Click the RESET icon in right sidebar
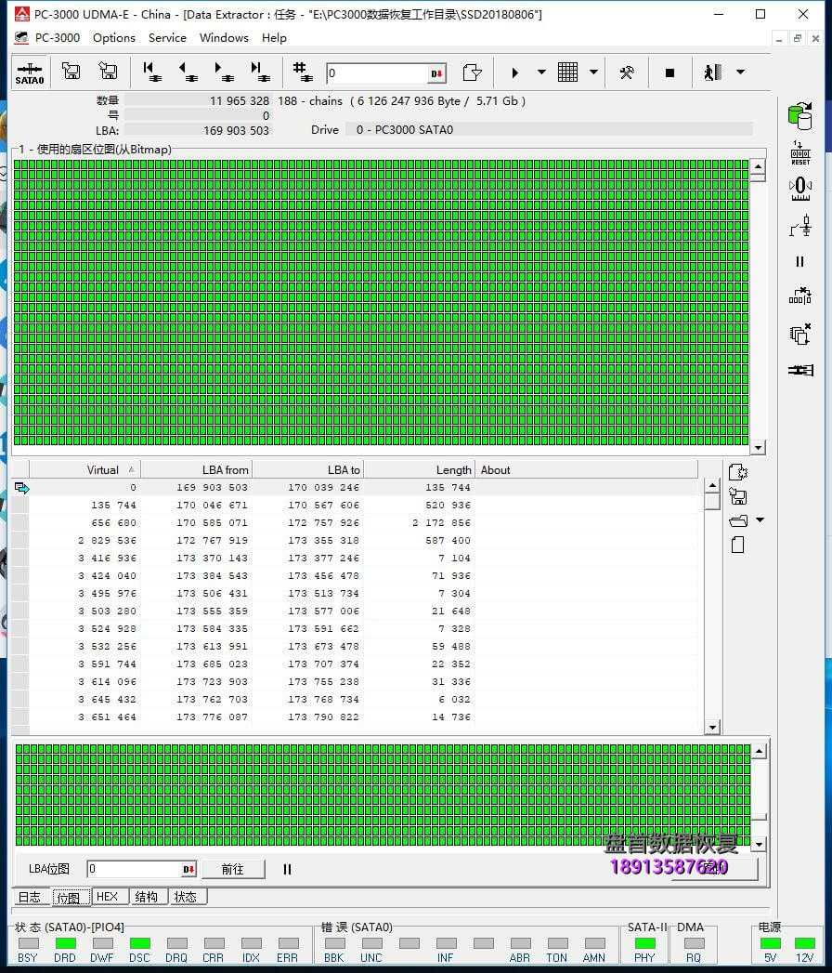832x973 pixels. [x=799, y=152]
